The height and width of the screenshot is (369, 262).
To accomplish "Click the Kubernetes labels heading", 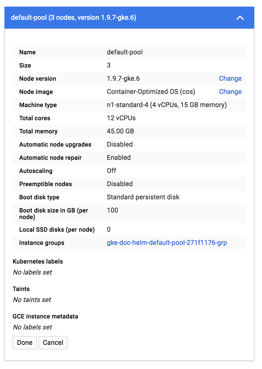I will pyautogui.click(x=38, y=261).
